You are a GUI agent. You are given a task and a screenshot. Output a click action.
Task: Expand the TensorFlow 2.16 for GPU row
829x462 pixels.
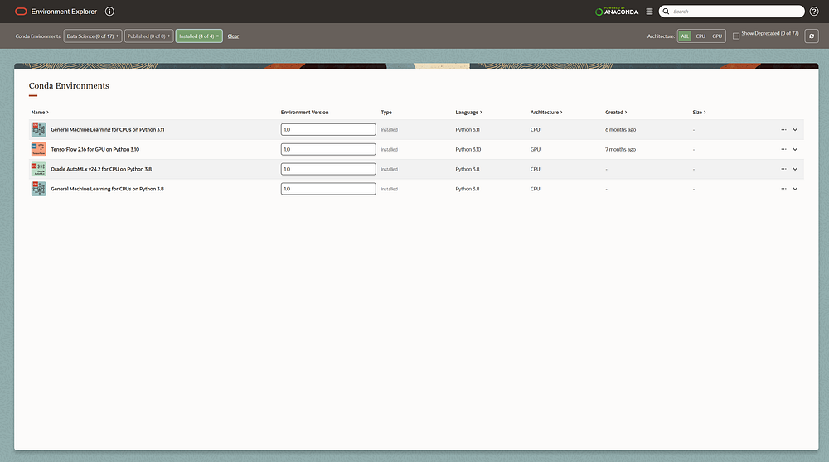point(795,149)
